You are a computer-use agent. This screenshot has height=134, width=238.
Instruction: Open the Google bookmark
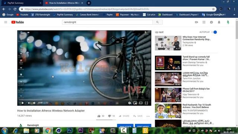click(x=8, y=15)
